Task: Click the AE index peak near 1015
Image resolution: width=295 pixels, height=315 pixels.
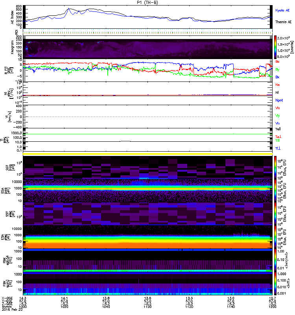Action: pyautogui.click(x=69, y=9)
